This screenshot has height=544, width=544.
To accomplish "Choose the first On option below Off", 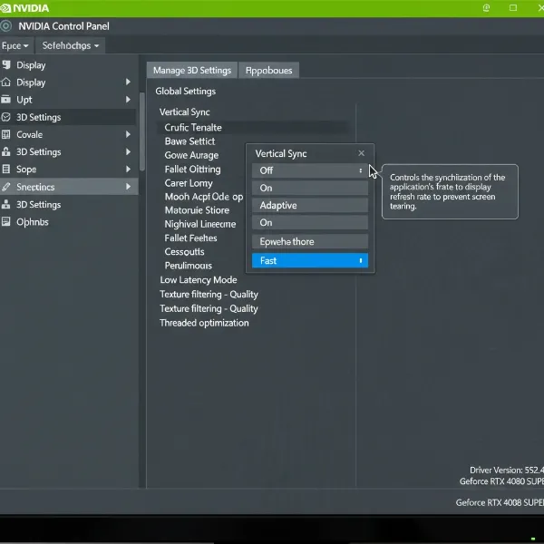I will pyautogui.click(x=310, y=188).
